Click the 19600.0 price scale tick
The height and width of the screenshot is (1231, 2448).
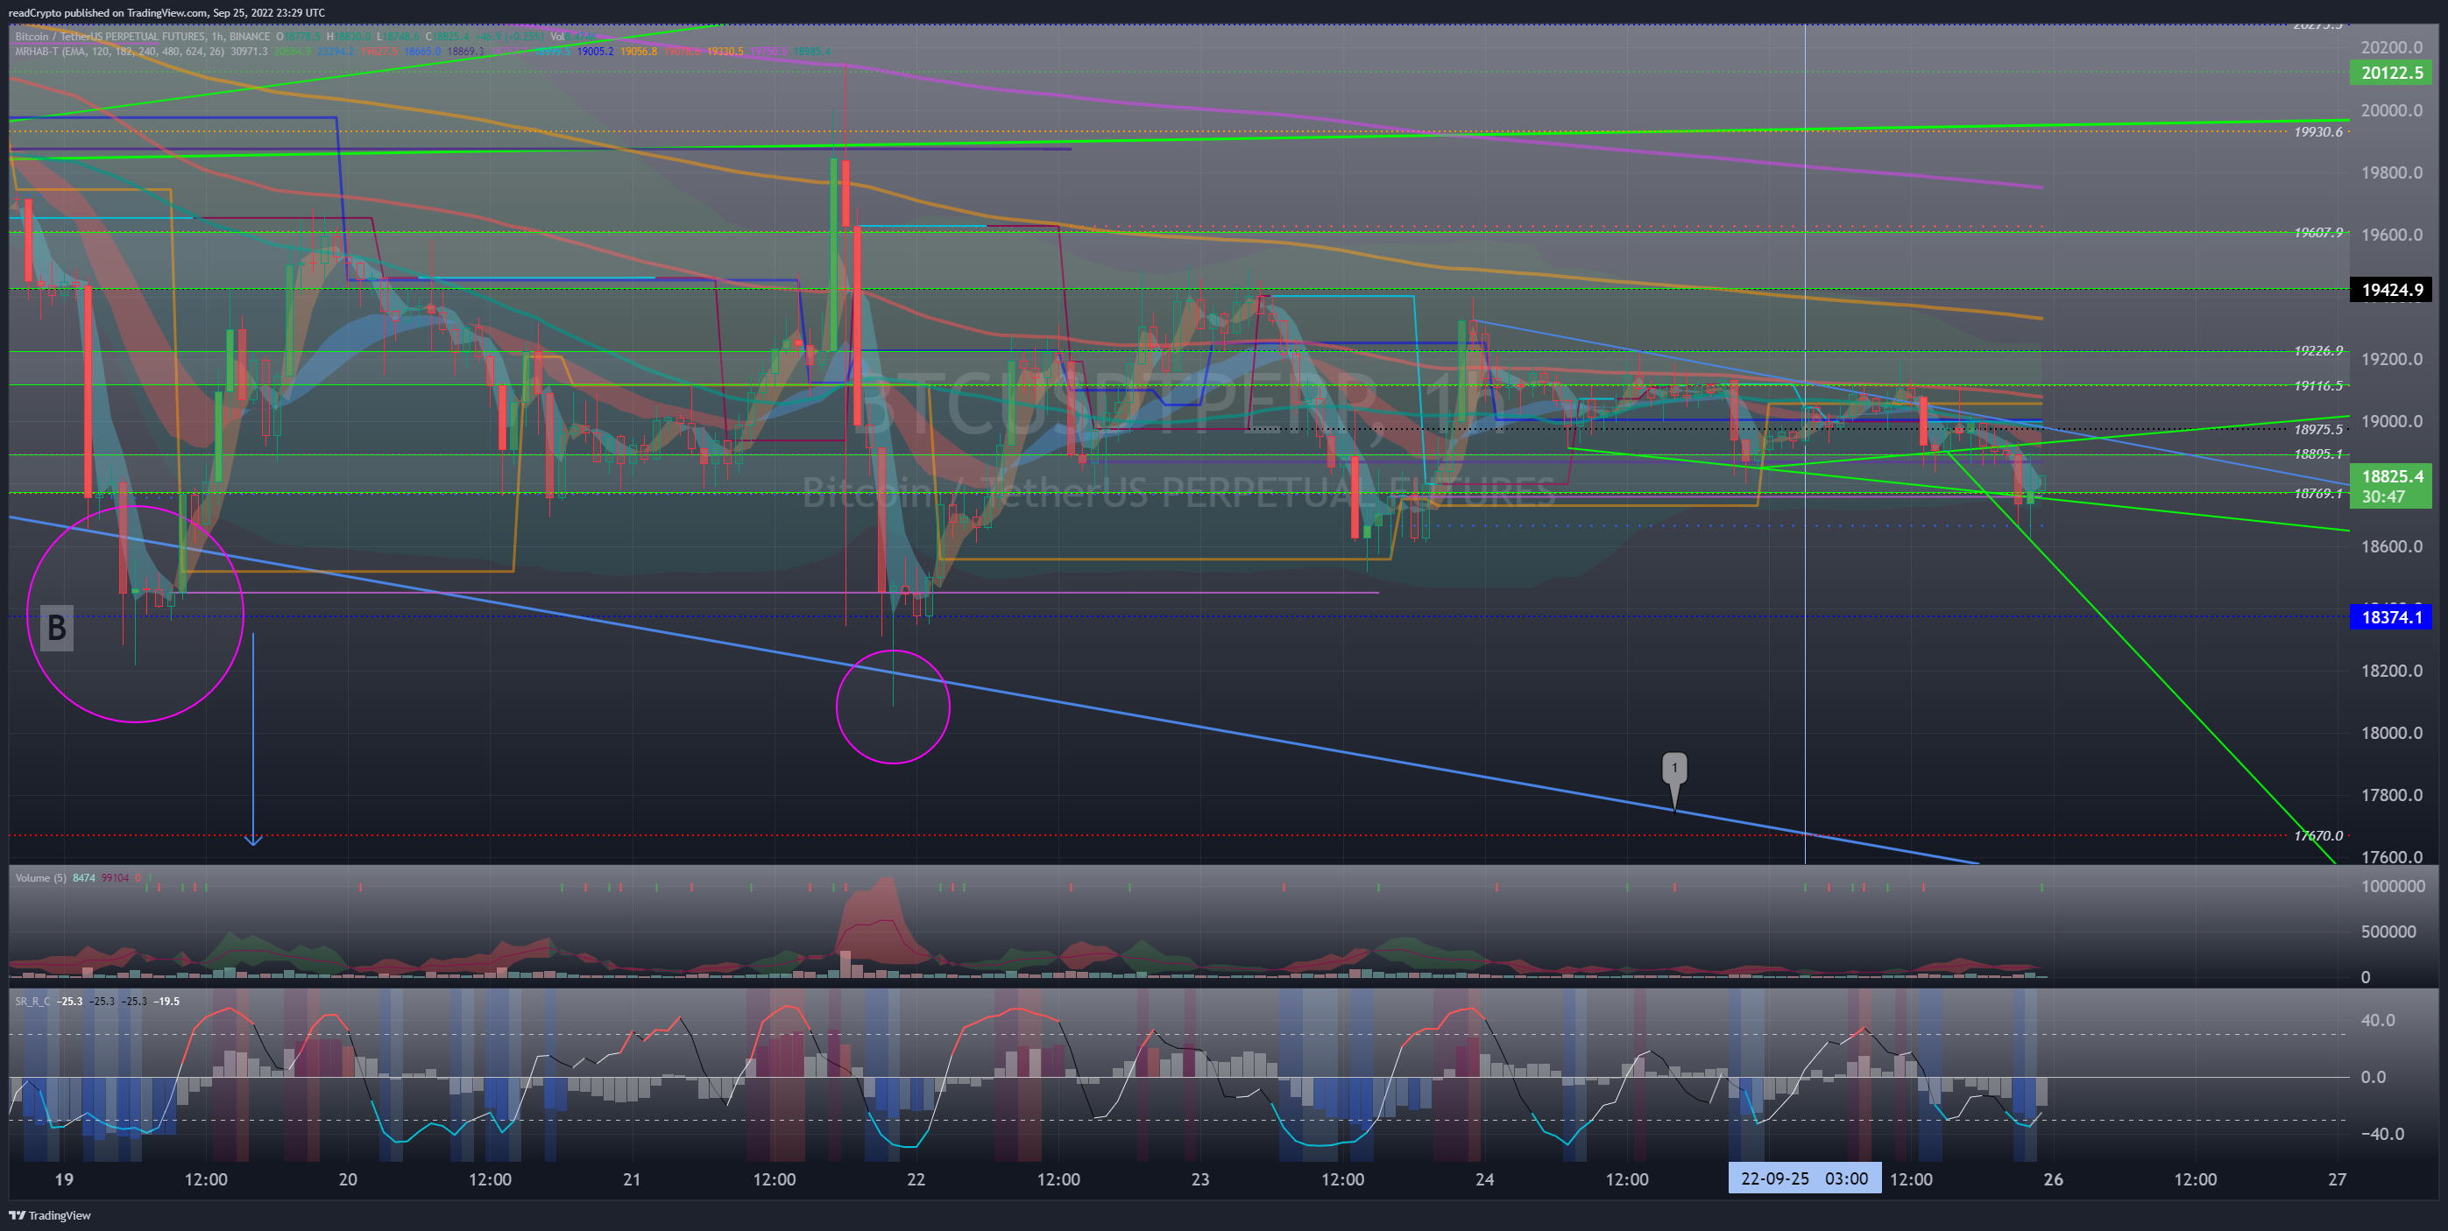click(x=2391, y=235)
